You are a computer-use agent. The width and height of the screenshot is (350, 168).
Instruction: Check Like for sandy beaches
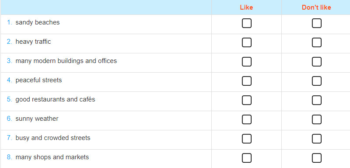tap(246, 23)
